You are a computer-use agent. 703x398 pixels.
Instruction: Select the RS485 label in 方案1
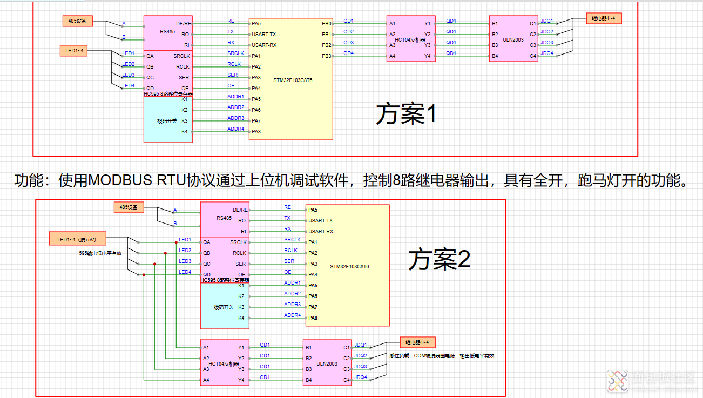(x=167, y=32)
